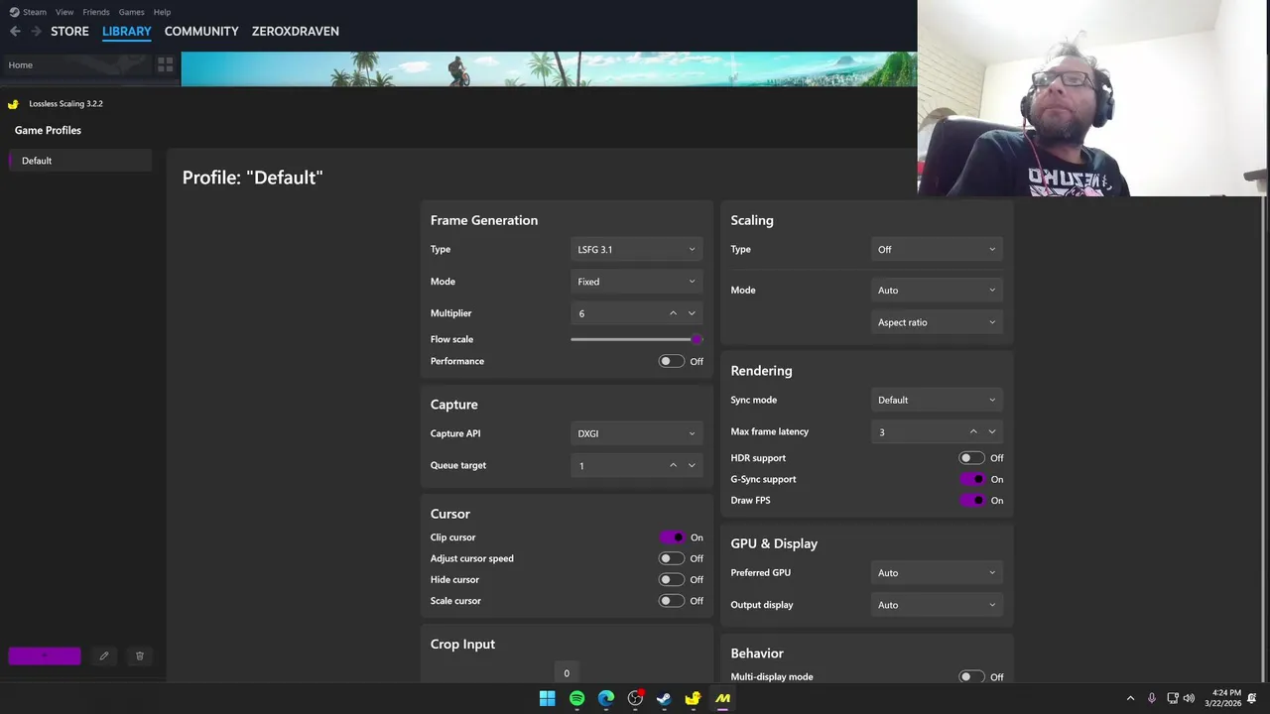Open the Output display dropdown
The width and height of the screenshot is (1270, 714).
pos(937,605)
